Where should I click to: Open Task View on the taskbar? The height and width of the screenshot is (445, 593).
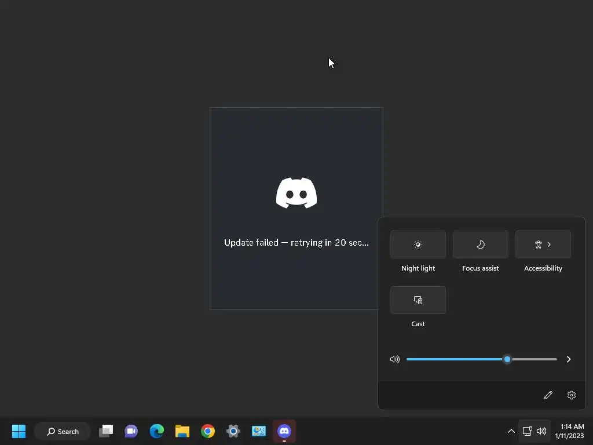click(106, 431)
